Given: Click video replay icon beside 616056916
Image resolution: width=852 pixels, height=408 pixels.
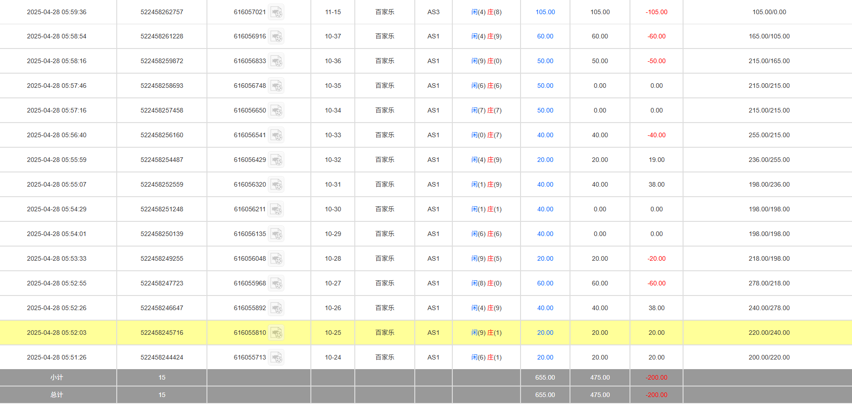Looking at the screenshot, I should (x=276, y=37).
